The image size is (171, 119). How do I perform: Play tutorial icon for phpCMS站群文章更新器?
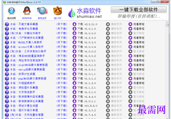click(130, 79)
